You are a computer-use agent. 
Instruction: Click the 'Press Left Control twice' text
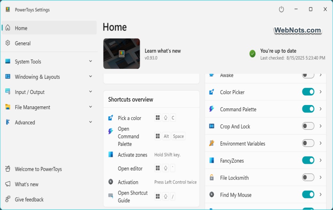(175, 182)
